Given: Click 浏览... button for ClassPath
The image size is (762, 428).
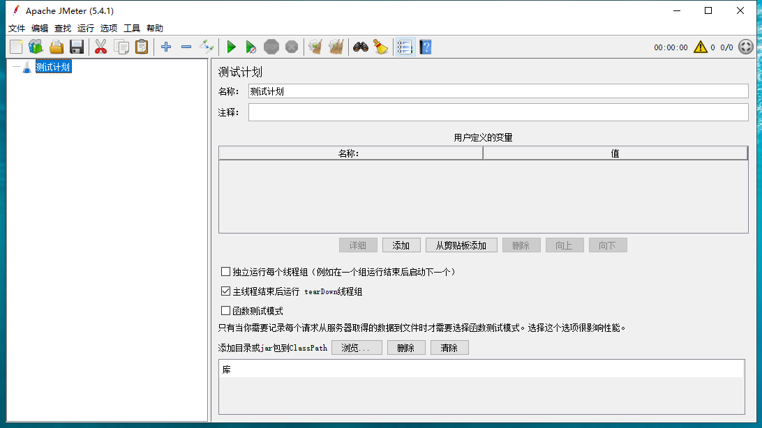Looking at the screenshot, I should pos(357,348).
